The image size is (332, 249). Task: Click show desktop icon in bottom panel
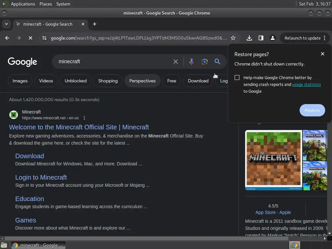pos(4,245)
